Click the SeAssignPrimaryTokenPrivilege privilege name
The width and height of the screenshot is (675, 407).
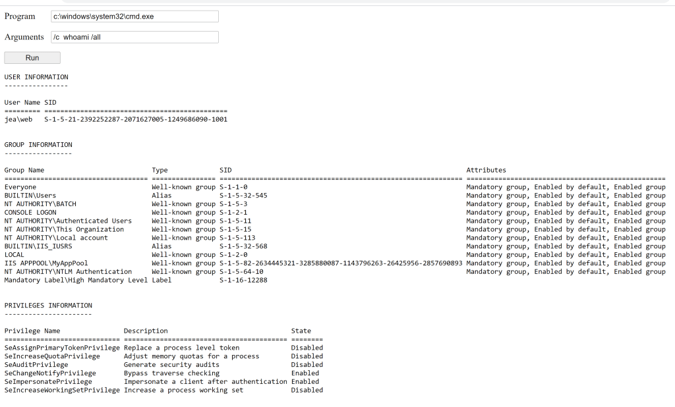tap(62, 348)
